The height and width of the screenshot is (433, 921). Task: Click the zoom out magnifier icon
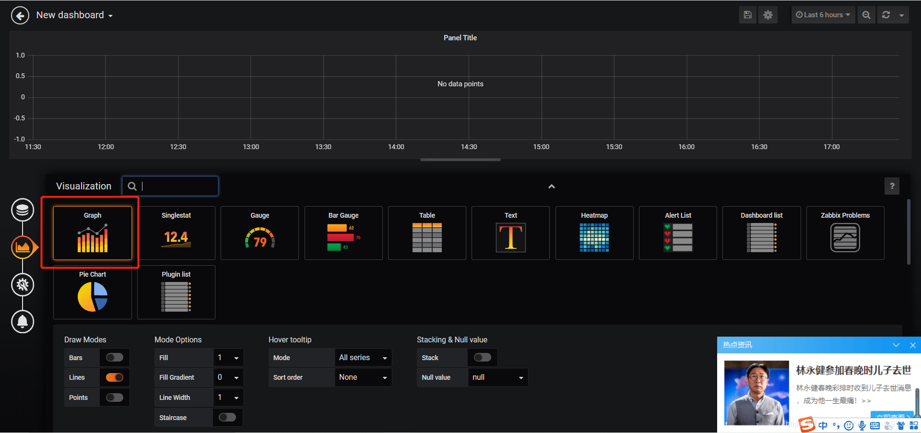tap(866, 15)
